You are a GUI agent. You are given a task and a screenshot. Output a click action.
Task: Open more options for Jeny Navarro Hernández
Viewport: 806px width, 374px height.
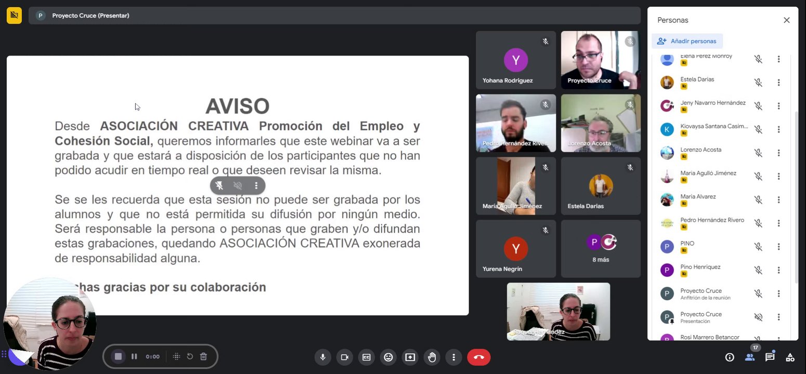click(778, 106)
